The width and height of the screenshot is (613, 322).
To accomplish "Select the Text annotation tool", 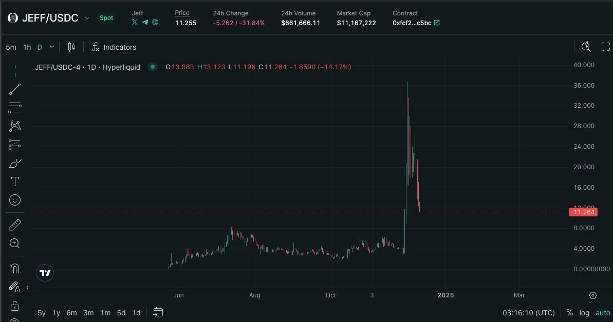I will pyautogui.click(x=15, y=182).
